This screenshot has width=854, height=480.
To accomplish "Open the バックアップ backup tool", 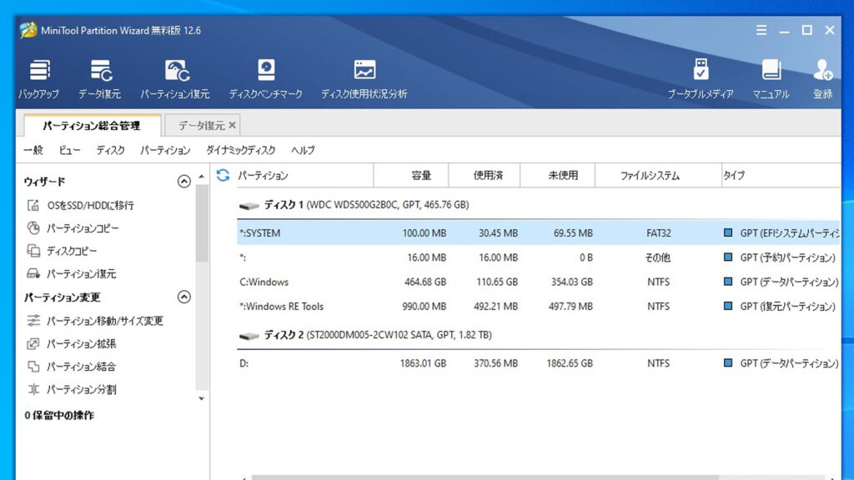I will (38, 79).
